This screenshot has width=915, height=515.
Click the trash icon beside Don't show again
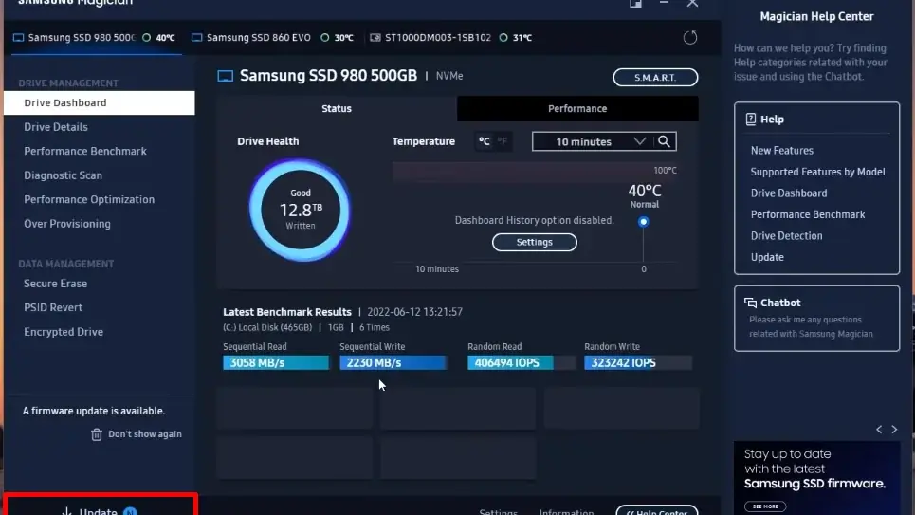coord(97,434)
